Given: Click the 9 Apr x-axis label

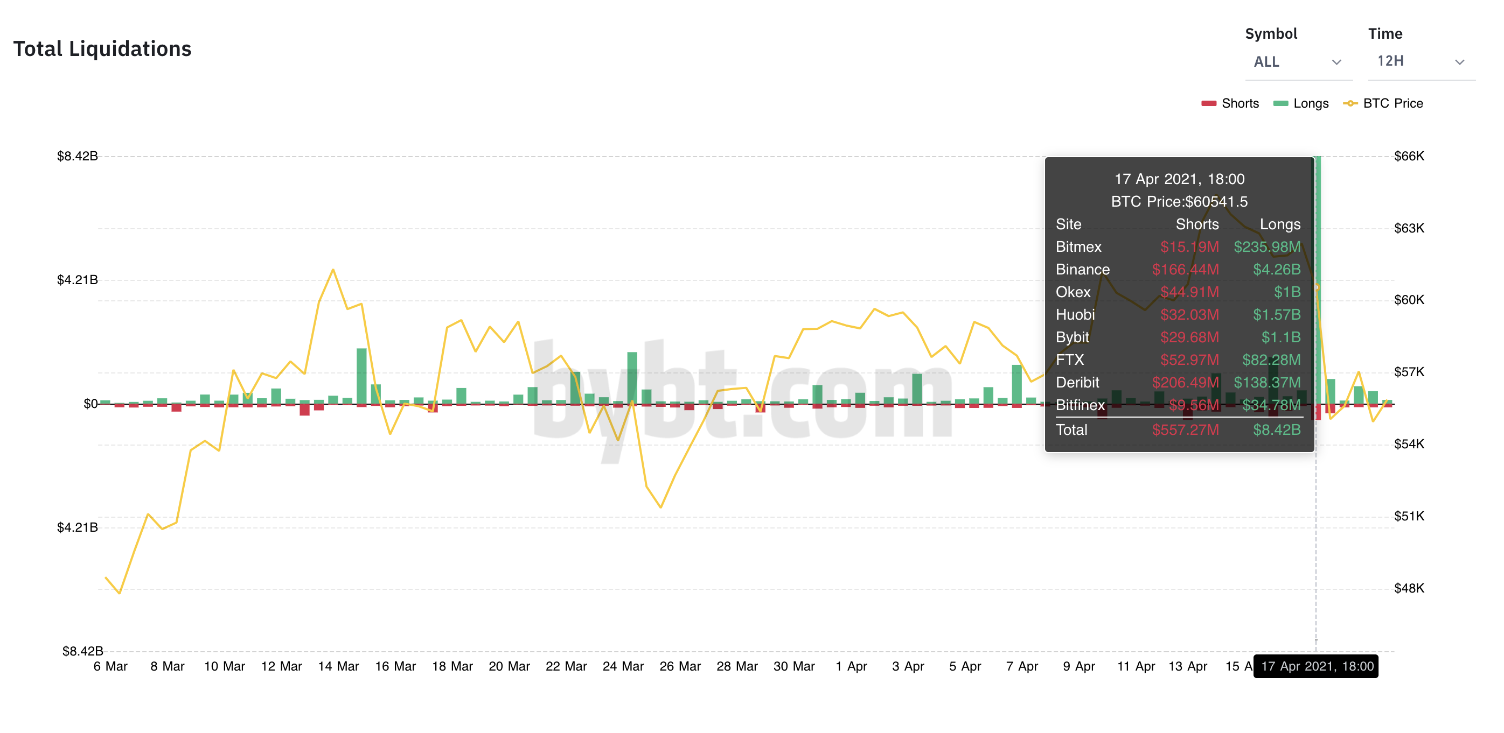Looking at the screenshot, I should [x=1079, y=666].
